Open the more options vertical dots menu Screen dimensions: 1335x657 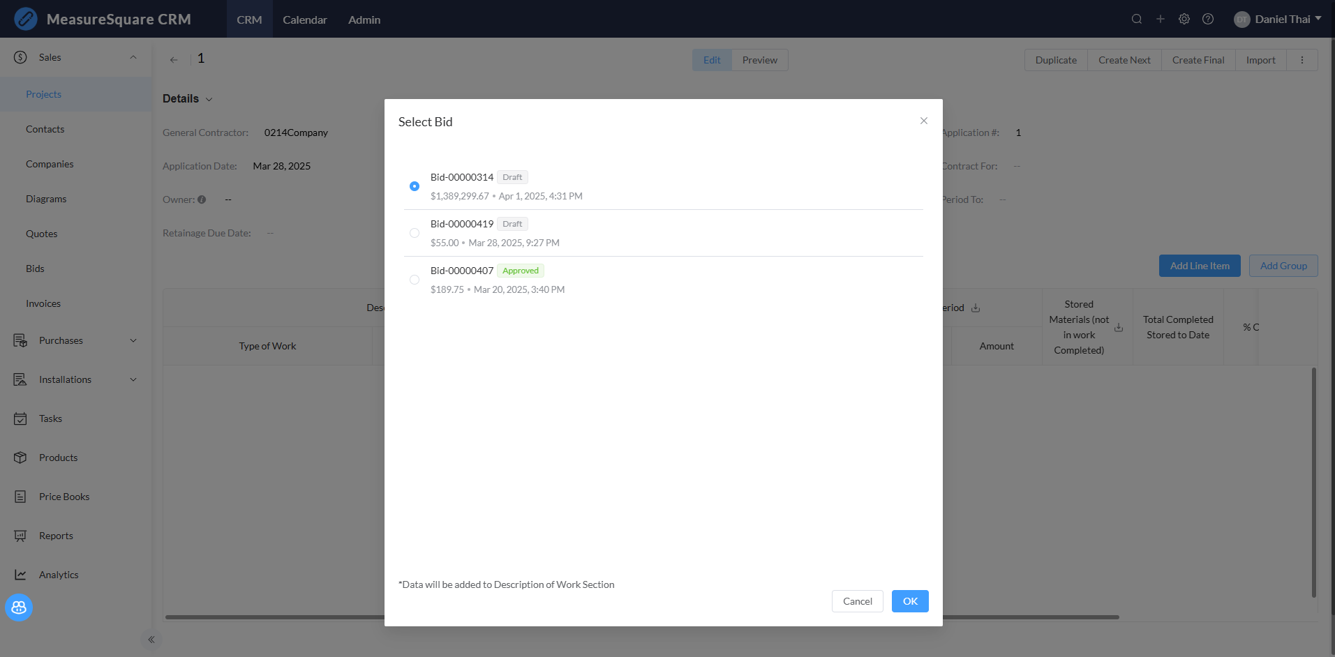pyautogui.click(x=1302, y=60)
